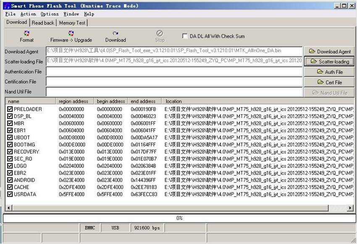Start flashing with the Download icon
This screenshot has height=244, width=357.
point(115,33)
